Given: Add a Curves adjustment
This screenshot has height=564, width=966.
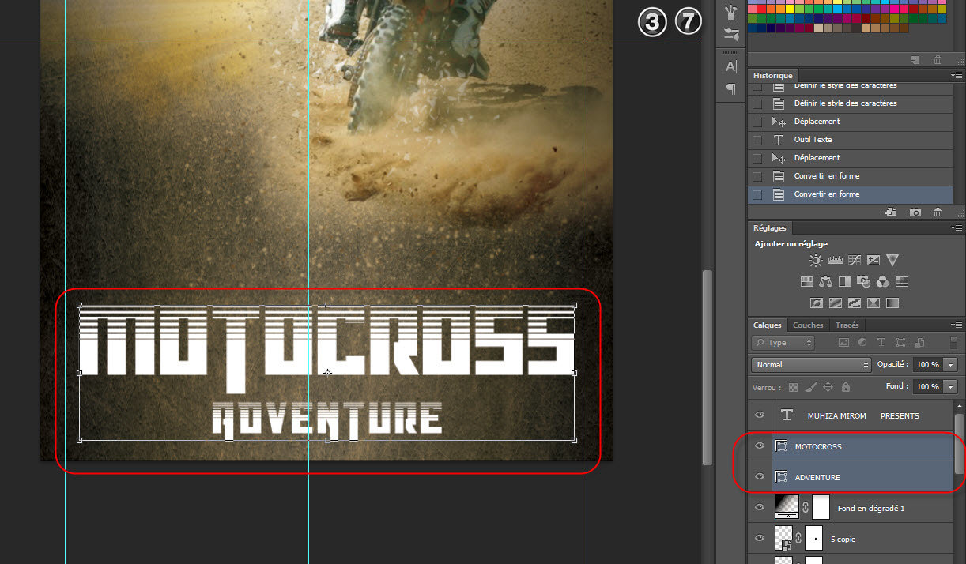Looking at the screenshot, I should [855, 261].
